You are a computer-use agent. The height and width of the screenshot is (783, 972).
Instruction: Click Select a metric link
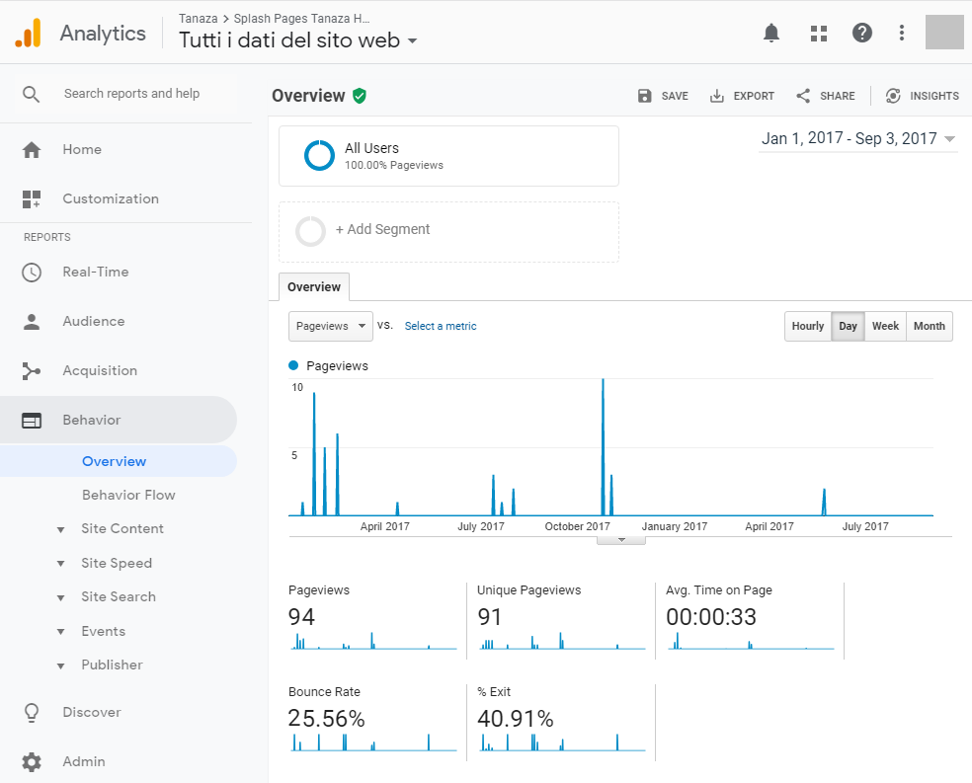click(x=441, y=326)
